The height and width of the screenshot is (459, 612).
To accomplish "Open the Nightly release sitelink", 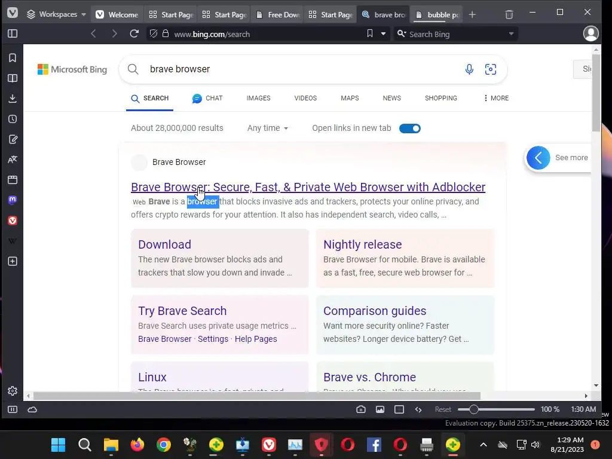I will 363,244.
